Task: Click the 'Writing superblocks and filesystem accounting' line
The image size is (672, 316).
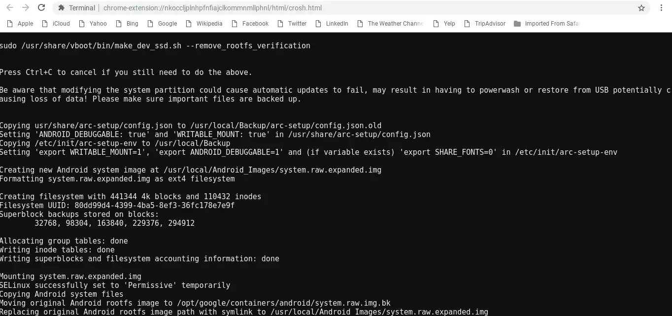Action: pos(139,258)
